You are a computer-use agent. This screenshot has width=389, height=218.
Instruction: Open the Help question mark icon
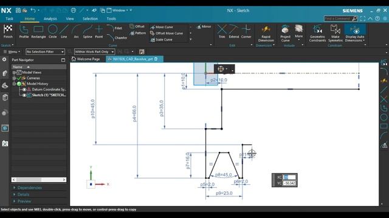(x=377, y=19)
